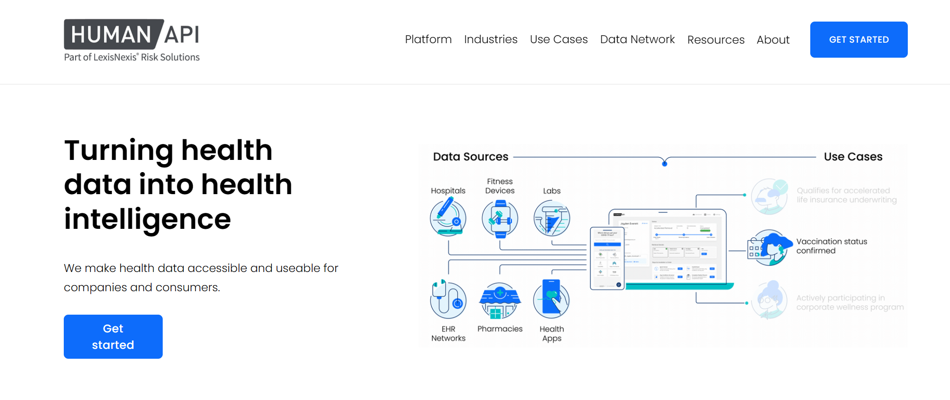Click the vaccination status person icon
The width and height of the screenshot is (950, 400).
tap(770, 247)
